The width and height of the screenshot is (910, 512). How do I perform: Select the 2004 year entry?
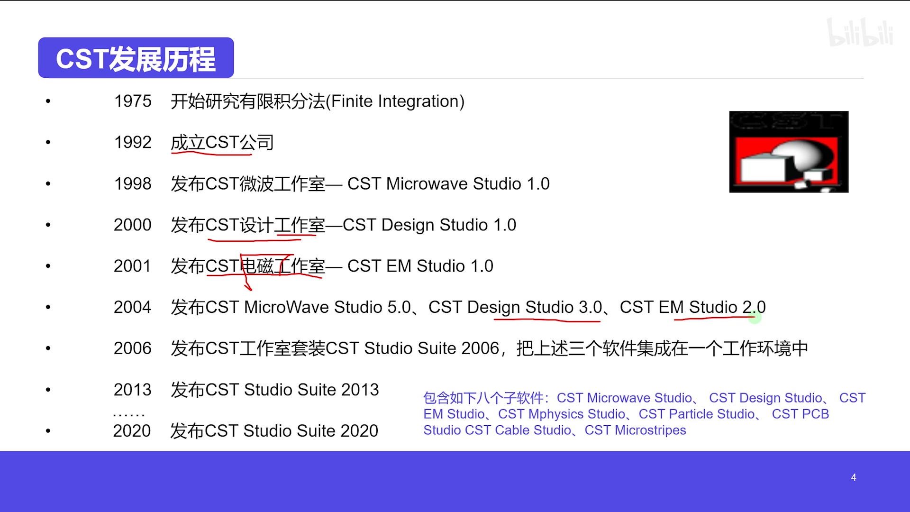133,307
